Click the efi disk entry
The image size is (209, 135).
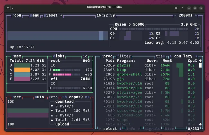click(x=54, y=79)
